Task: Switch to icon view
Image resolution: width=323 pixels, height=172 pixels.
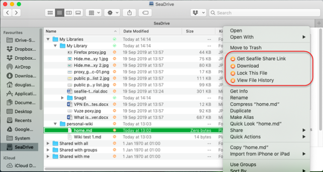Action: pos(50,13)
